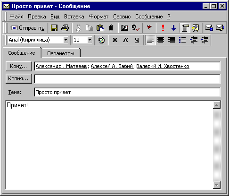This screenshot has height=196, width=229.
Task: Open the font color palette icon
Action: tap(101, 40)
